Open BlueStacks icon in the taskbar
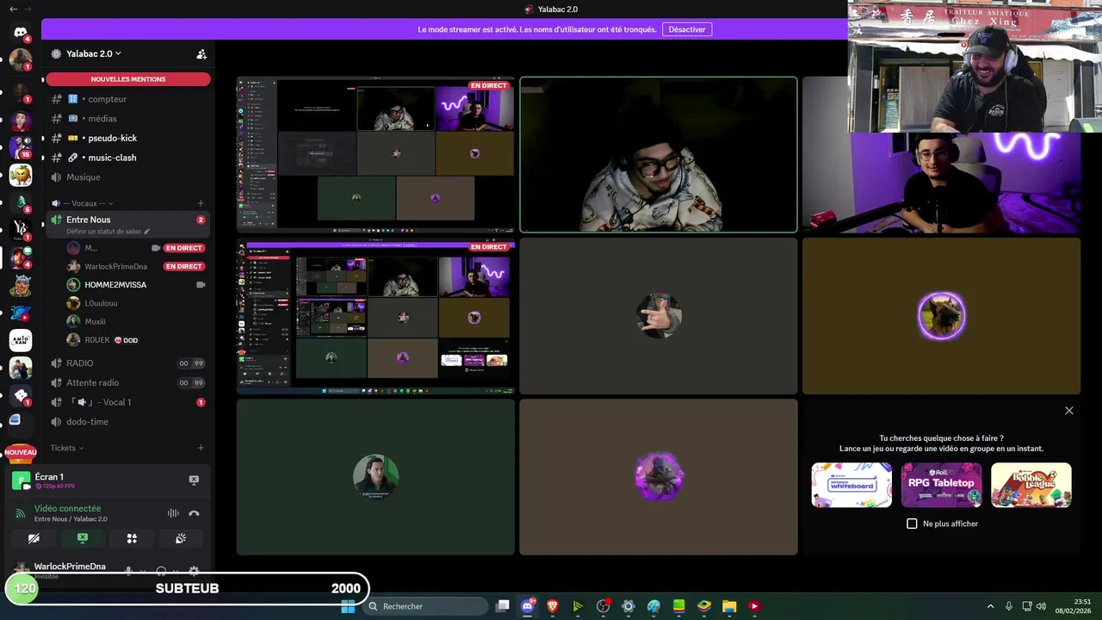This screenshot has height=620, width=1102. [703, 606]
